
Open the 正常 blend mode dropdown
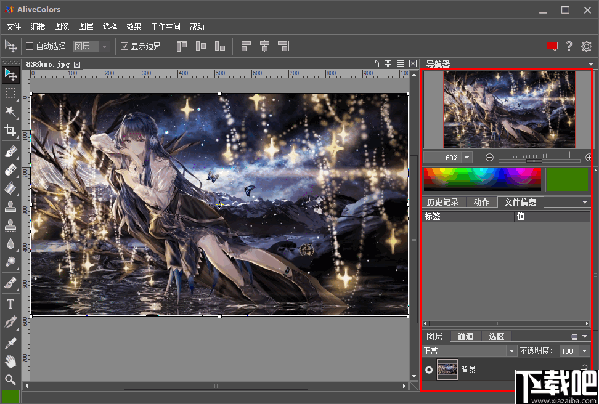pos(511,350)
